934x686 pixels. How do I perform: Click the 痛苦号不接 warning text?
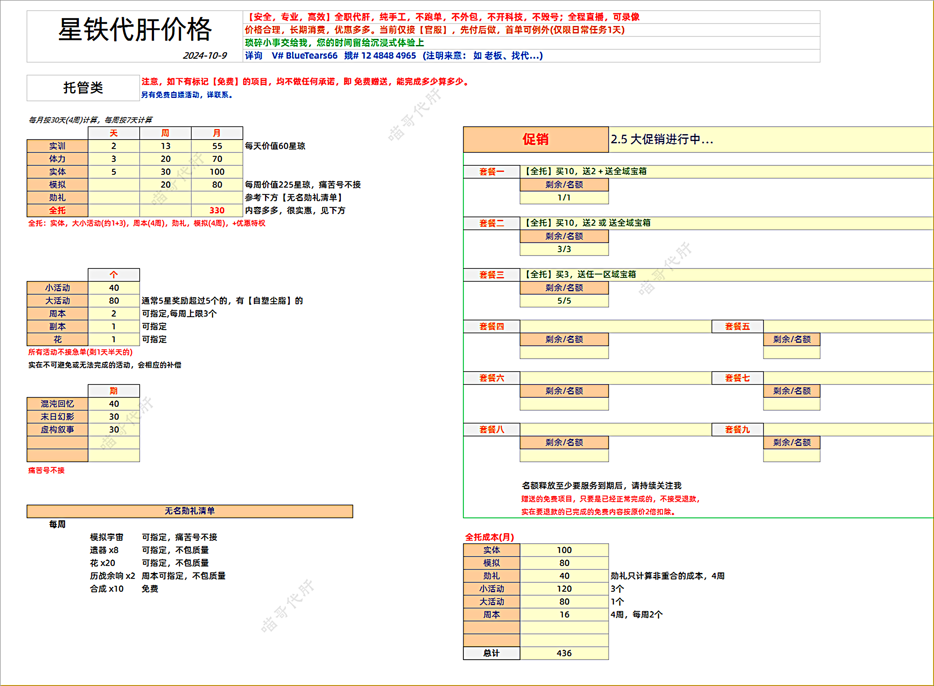[x=46, y=471]
